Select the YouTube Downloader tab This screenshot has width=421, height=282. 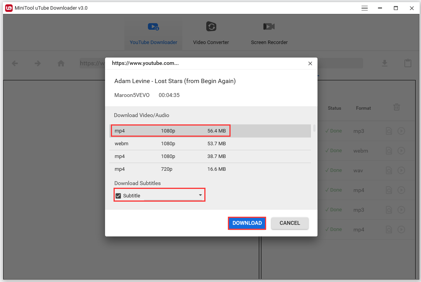click(x=153, y=34)
